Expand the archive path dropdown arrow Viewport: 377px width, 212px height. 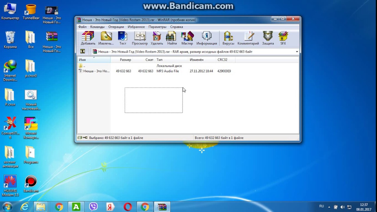(297, 52)
